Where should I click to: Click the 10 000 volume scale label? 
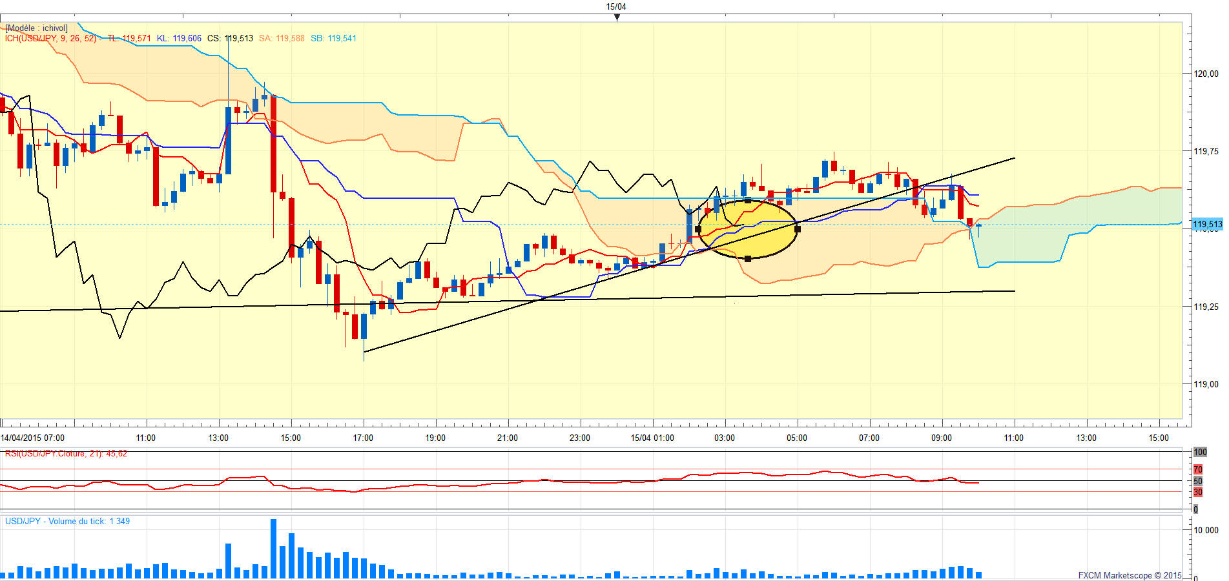(1206, 530)
